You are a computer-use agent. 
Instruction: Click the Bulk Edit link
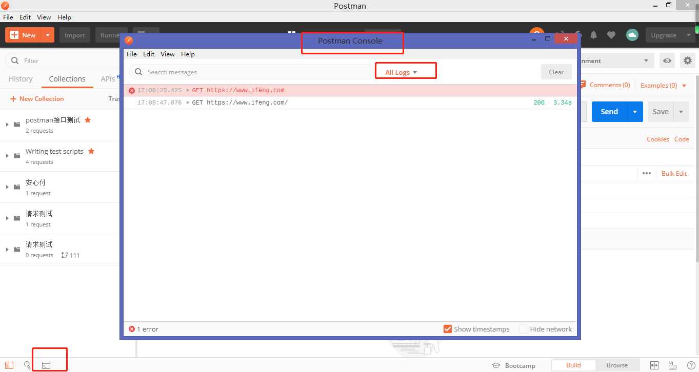click(x=674, y=173)
